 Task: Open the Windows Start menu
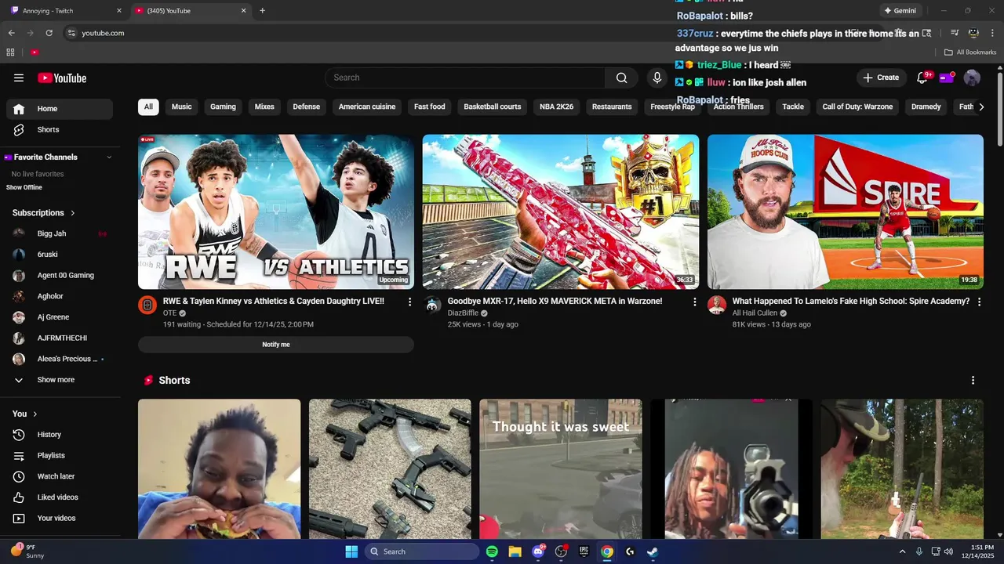pos(351,551)
